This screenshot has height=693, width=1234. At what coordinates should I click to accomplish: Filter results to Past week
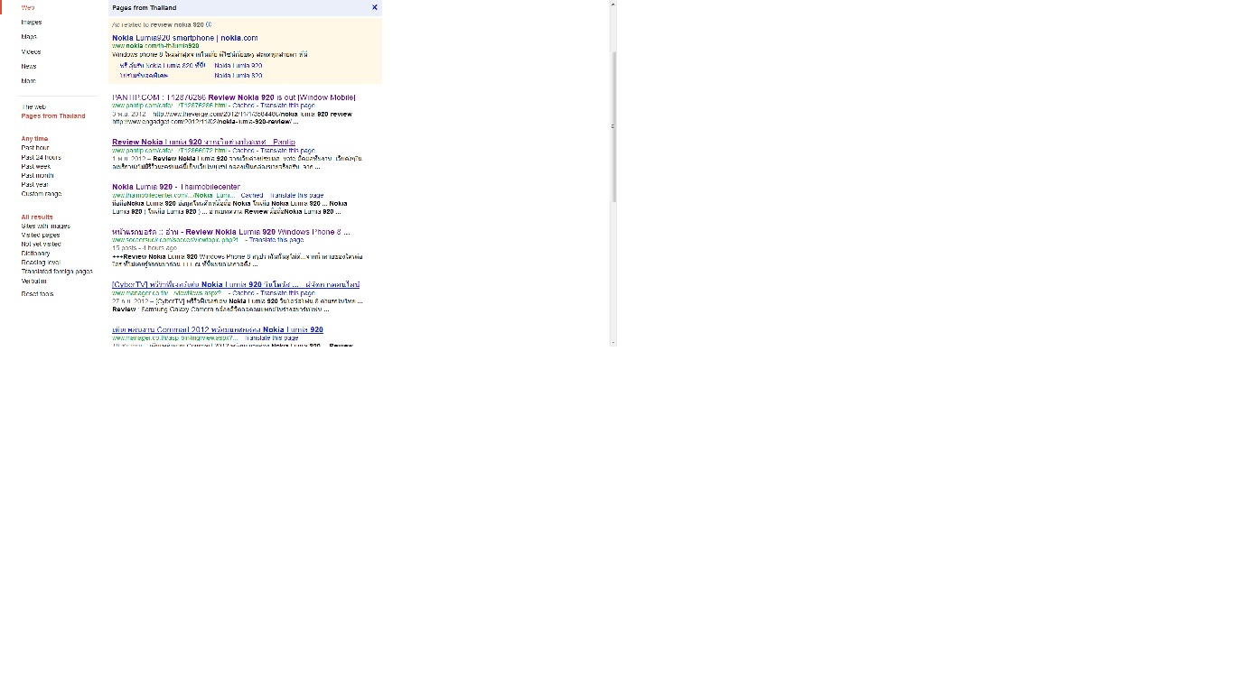pyautogui.click(x=36, y=166)
